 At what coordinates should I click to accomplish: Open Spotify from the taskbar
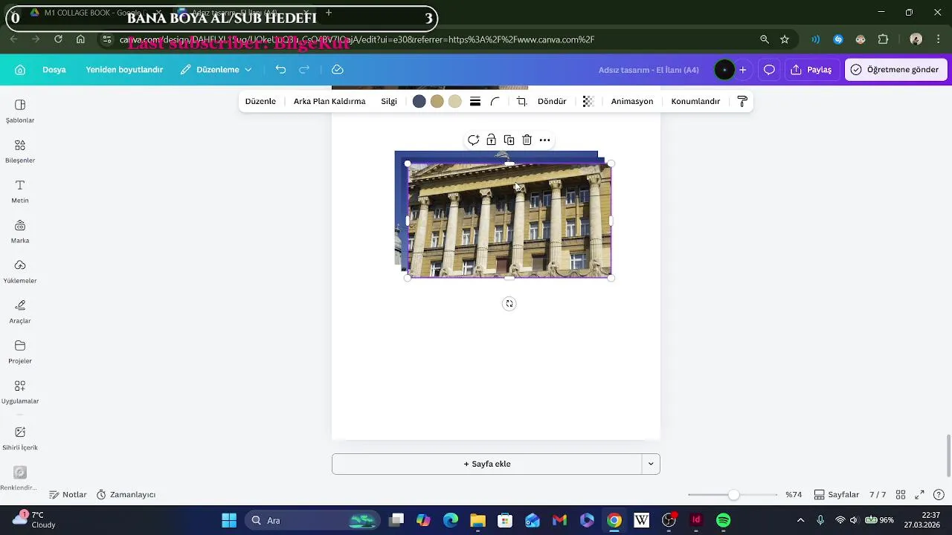[x=724, y=520]
